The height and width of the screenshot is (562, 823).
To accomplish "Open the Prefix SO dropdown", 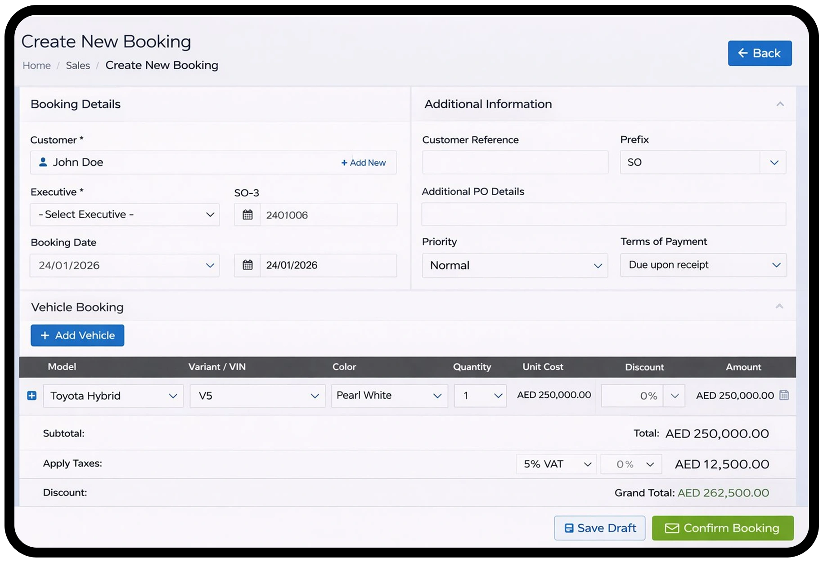I will pyautogui.click(x=703, y=162).
